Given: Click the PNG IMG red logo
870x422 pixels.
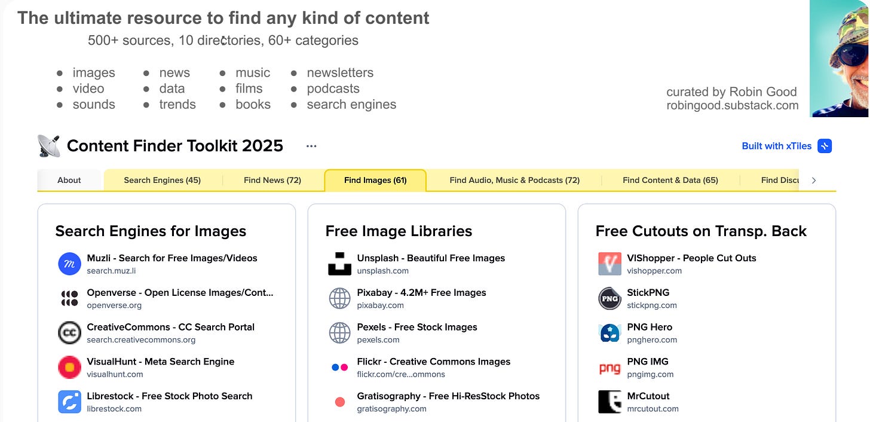Looking at the screenshot, I should click(610, 368).
